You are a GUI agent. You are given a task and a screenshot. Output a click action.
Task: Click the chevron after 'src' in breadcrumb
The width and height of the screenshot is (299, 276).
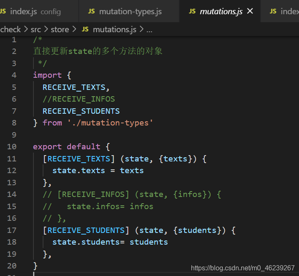click(x=46, y=29)
